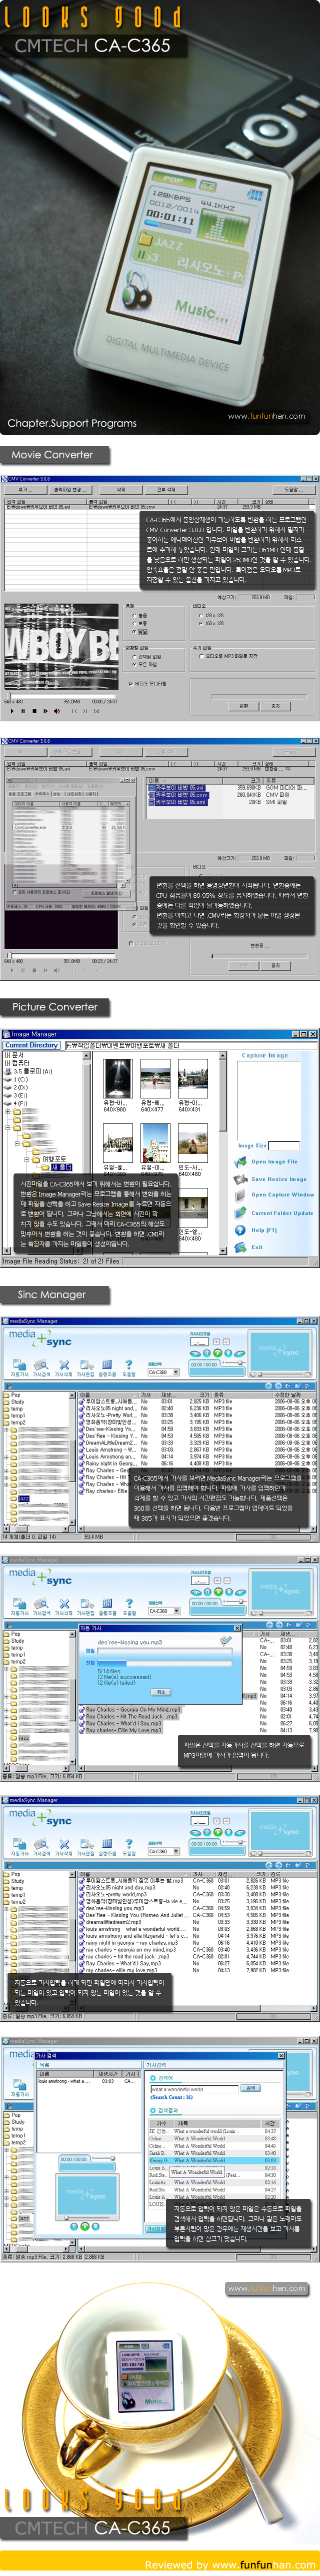Open the Study folder in mediaSync window showing 2006-08-06 dates

pos(16,1402)
